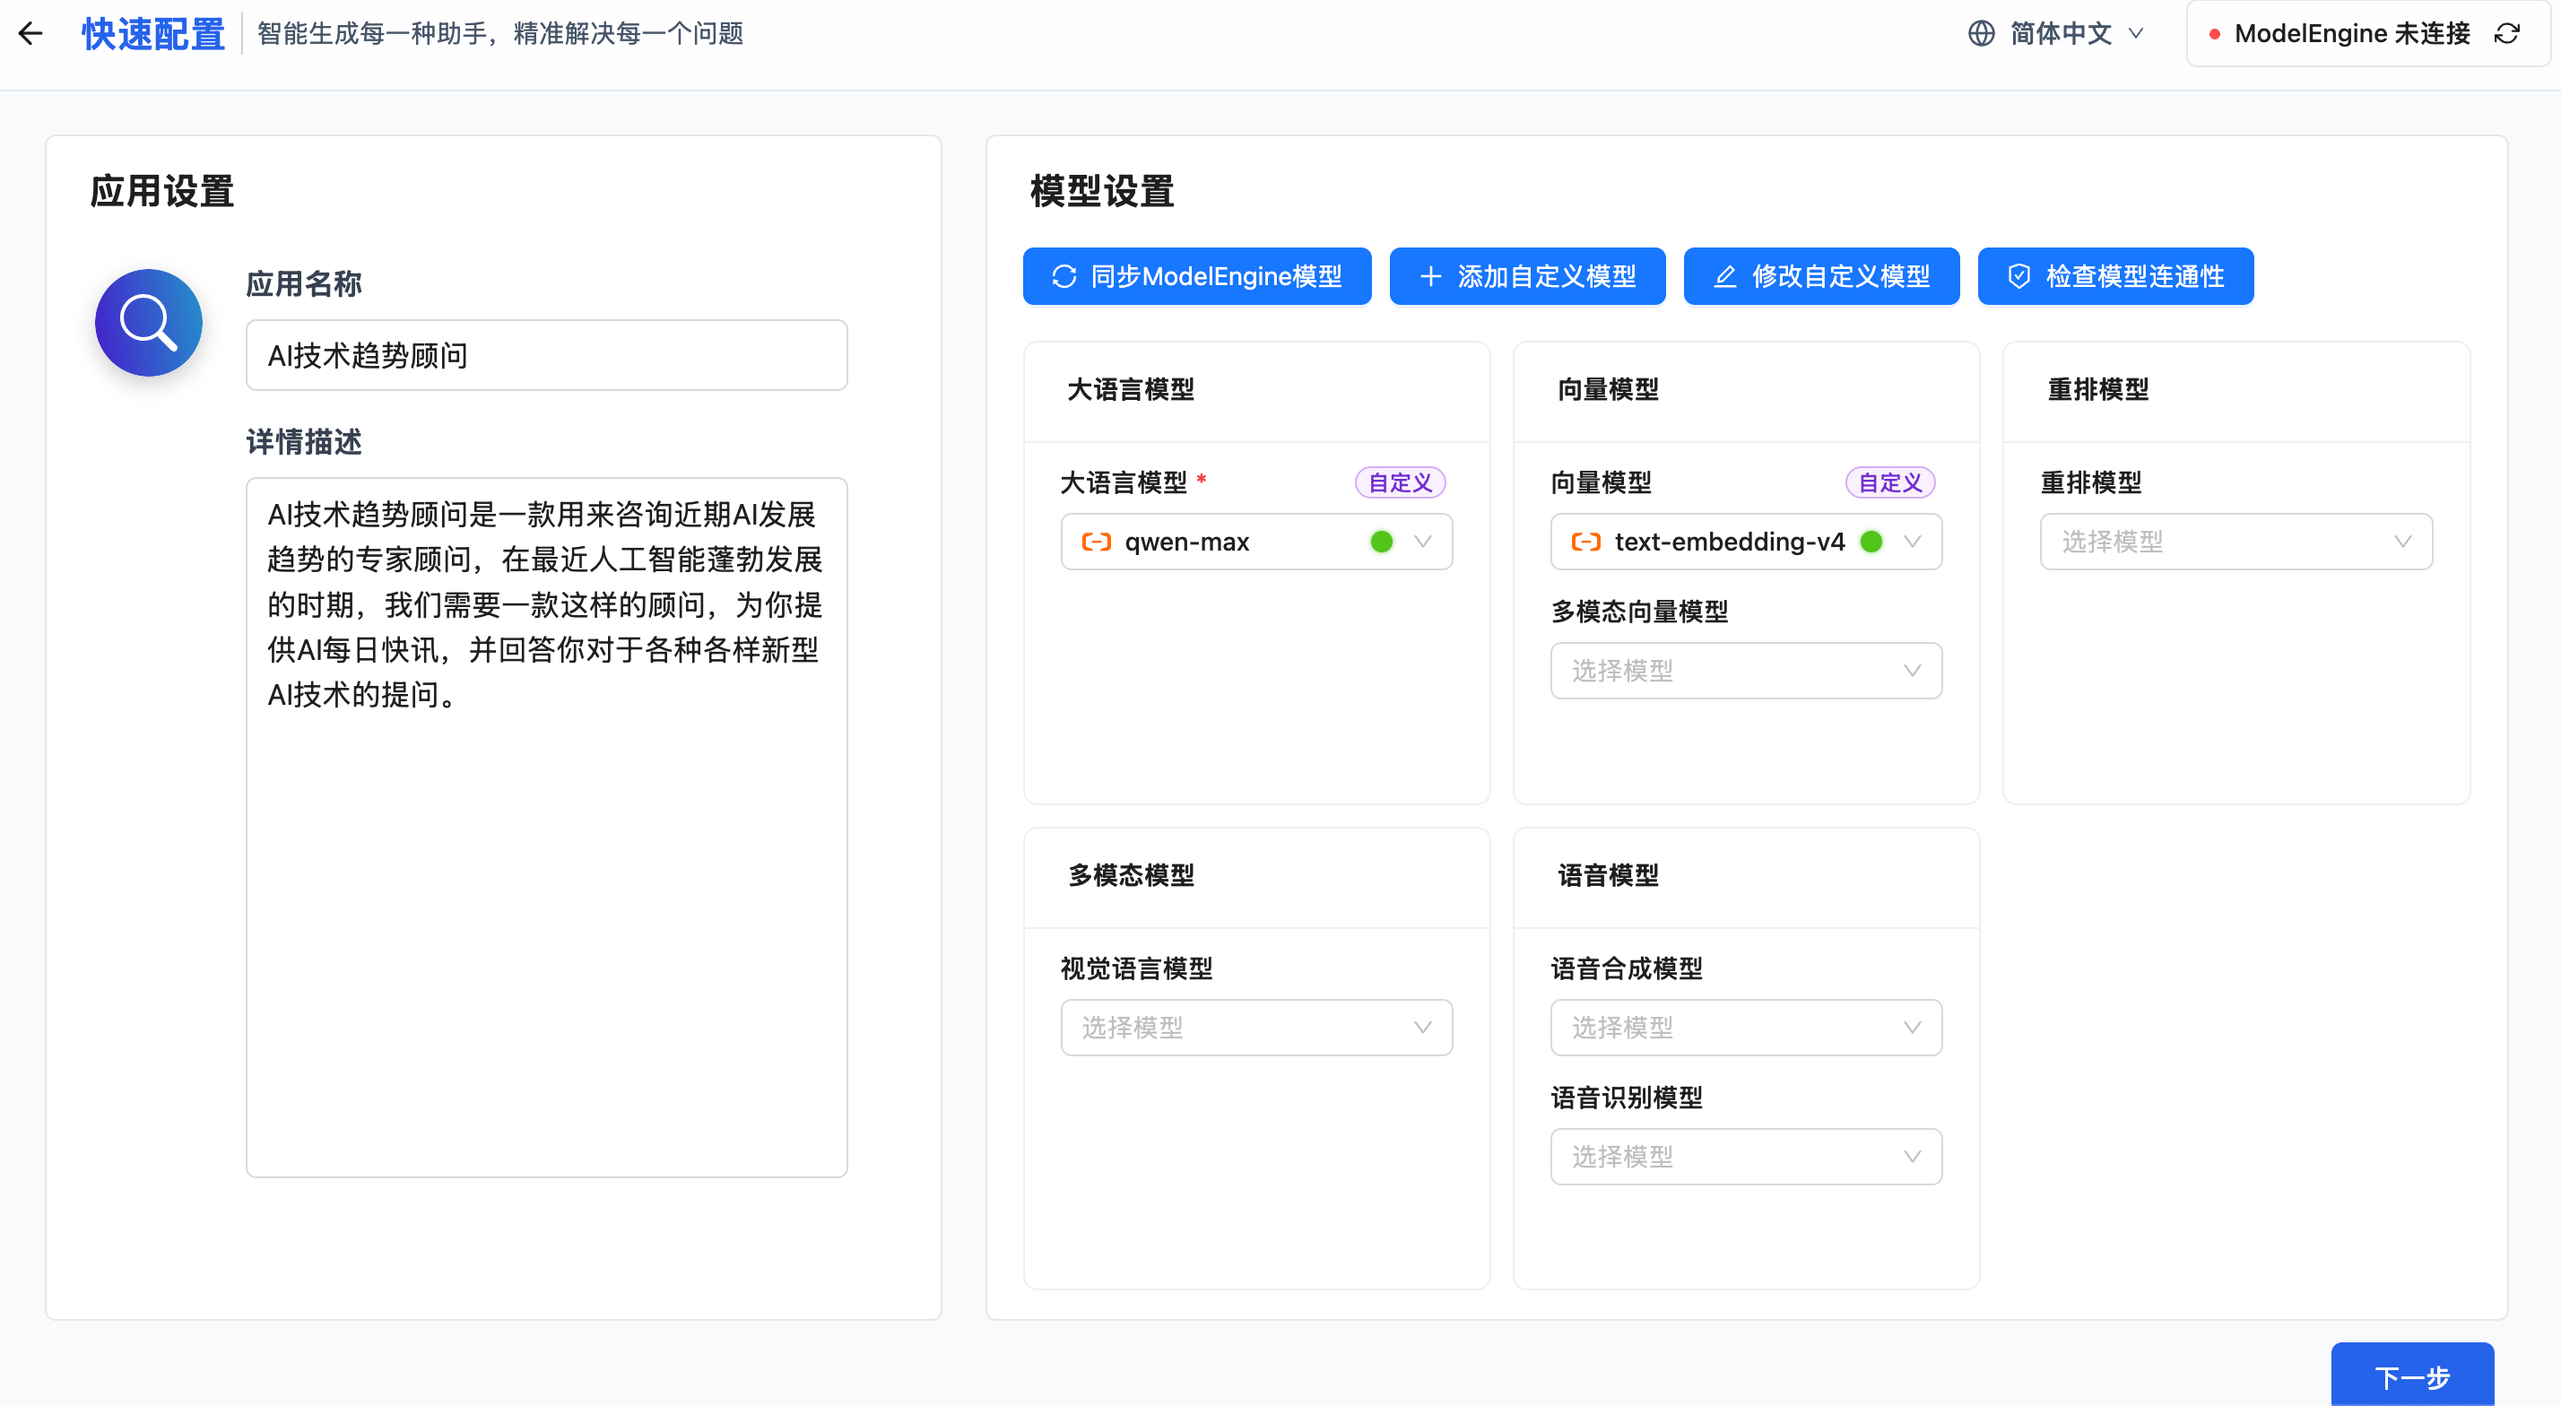Click the sync icon in 同步ModelEngine模型 button

pyautogui.click(x=1063, y=276)
